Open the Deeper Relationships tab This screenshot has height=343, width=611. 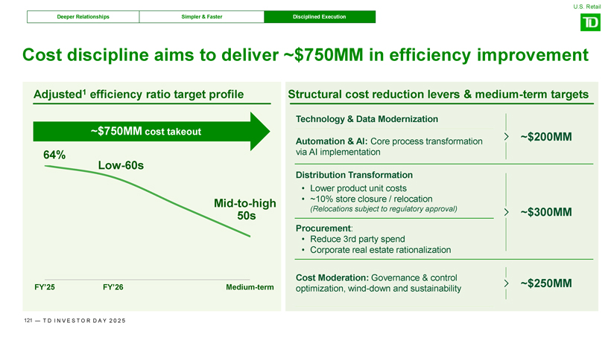click(83, 16)
